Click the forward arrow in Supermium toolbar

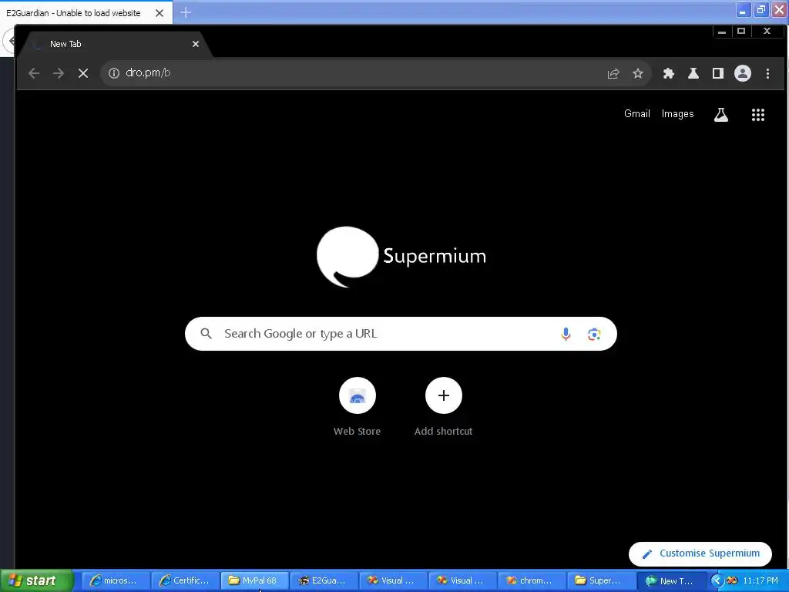click(59, 73)
